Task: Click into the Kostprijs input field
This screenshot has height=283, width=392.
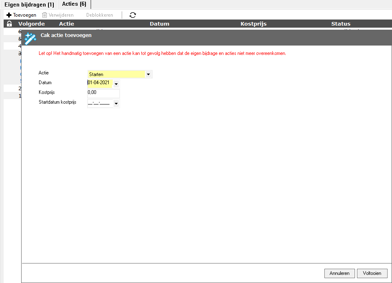Action: 103,93
